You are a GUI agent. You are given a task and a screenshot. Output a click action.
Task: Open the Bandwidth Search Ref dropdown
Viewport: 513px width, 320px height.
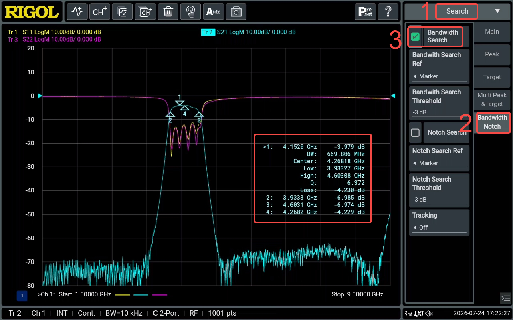click(x=439, y=67)
